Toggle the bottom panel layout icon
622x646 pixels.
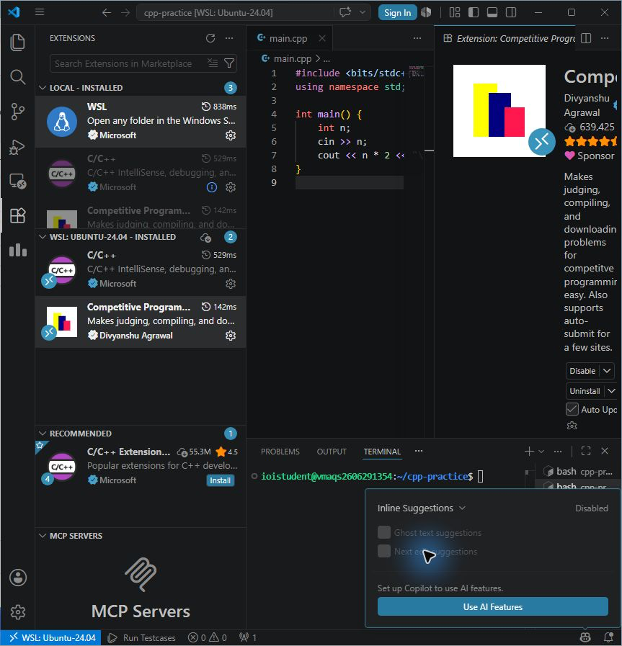point(492,12)
